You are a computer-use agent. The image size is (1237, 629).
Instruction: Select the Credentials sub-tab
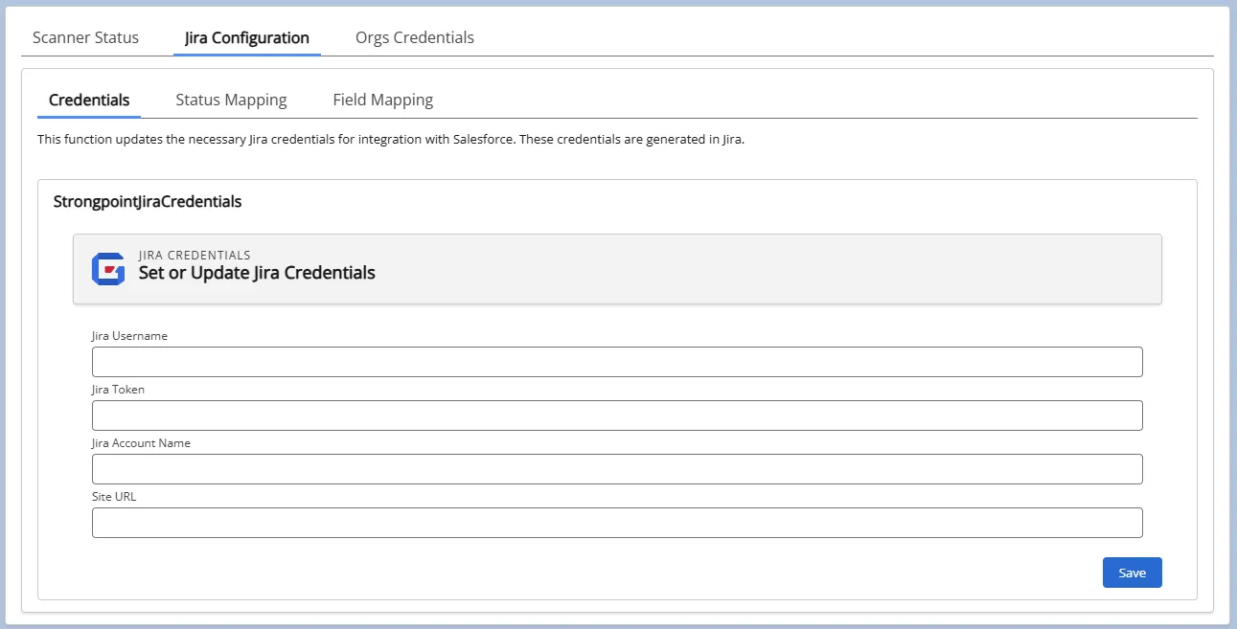pyautogui.click(x=89, y=100)
